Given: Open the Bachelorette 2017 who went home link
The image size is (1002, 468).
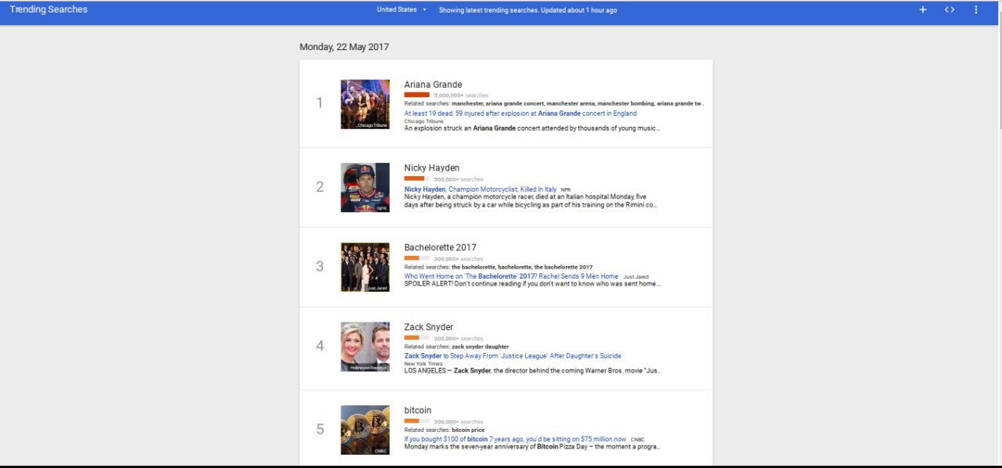Looking at the screenshot, I should (x=510, y=276).
